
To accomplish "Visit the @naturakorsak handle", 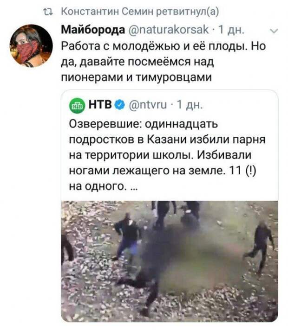I will (169, 30).
